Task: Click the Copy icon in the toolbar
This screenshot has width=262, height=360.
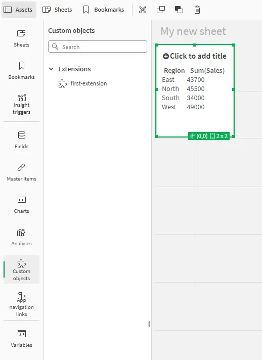Action: (161, 10)
